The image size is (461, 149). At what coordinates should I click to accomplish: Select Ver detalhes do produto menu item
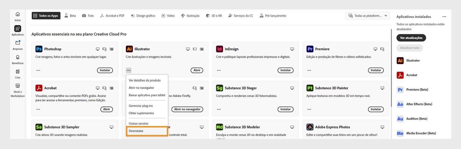point(147,80)
